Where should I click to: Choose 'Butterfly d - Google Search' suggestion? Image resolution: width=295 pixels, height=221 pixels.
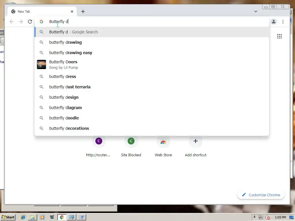pos(152,32)
